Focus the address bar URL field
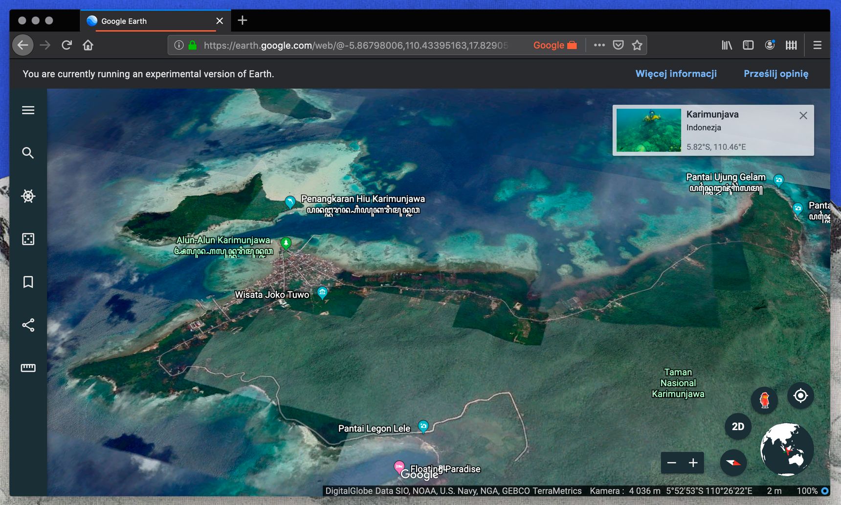The height and width of the screenshot is (505, 841). click(x=355, y=45)
